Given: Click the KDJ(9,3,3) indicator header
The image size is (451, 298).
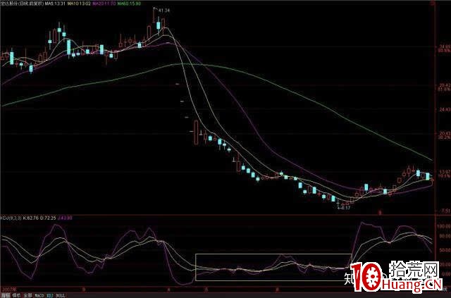Looking at the screenshot, I should click(11, 218).
